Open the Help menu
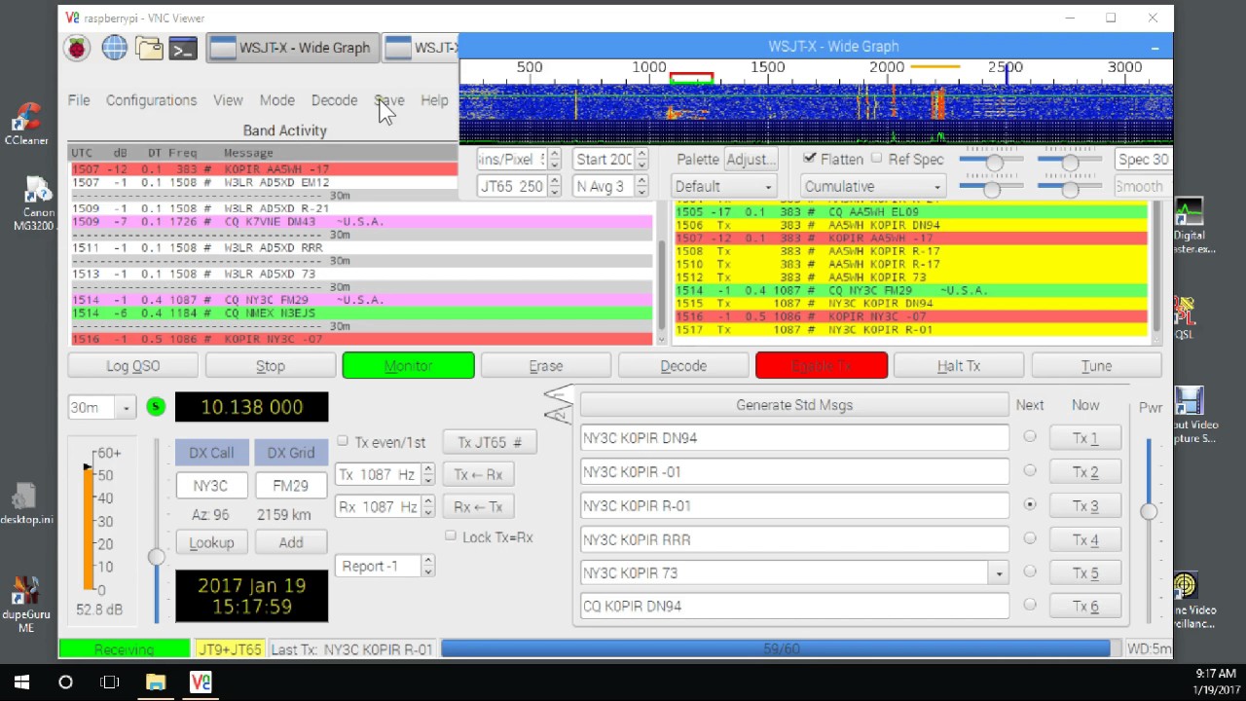Image resolution: width=1246 pixels, height=701 pixels. (434, 100)
